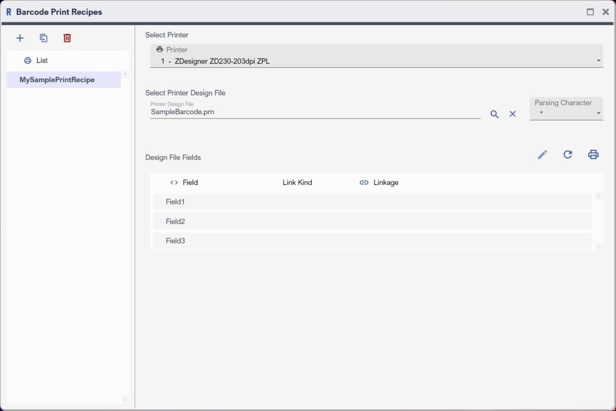Screen dimensions: 616x411
Task: Expand the Parsing Character dropdown
Action: pyautogui.click(x=566, y=113)
